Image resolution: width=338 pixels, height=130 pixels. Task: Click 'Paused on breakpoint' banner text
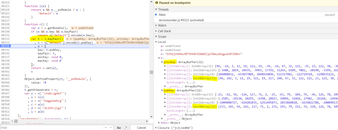pos(175,3)
